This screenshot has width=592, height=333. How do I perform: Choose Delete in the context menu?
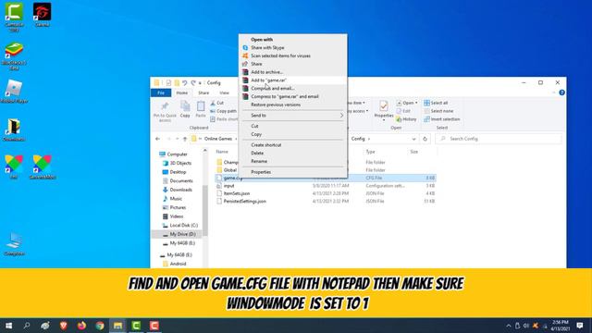[293, 153]
